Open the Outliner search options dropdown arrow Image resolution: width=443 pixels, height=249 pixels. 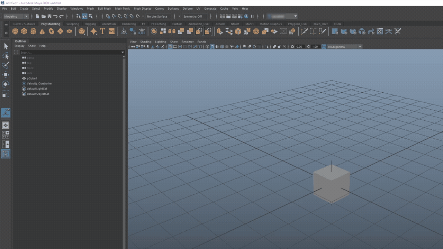(x=123, y=53)
